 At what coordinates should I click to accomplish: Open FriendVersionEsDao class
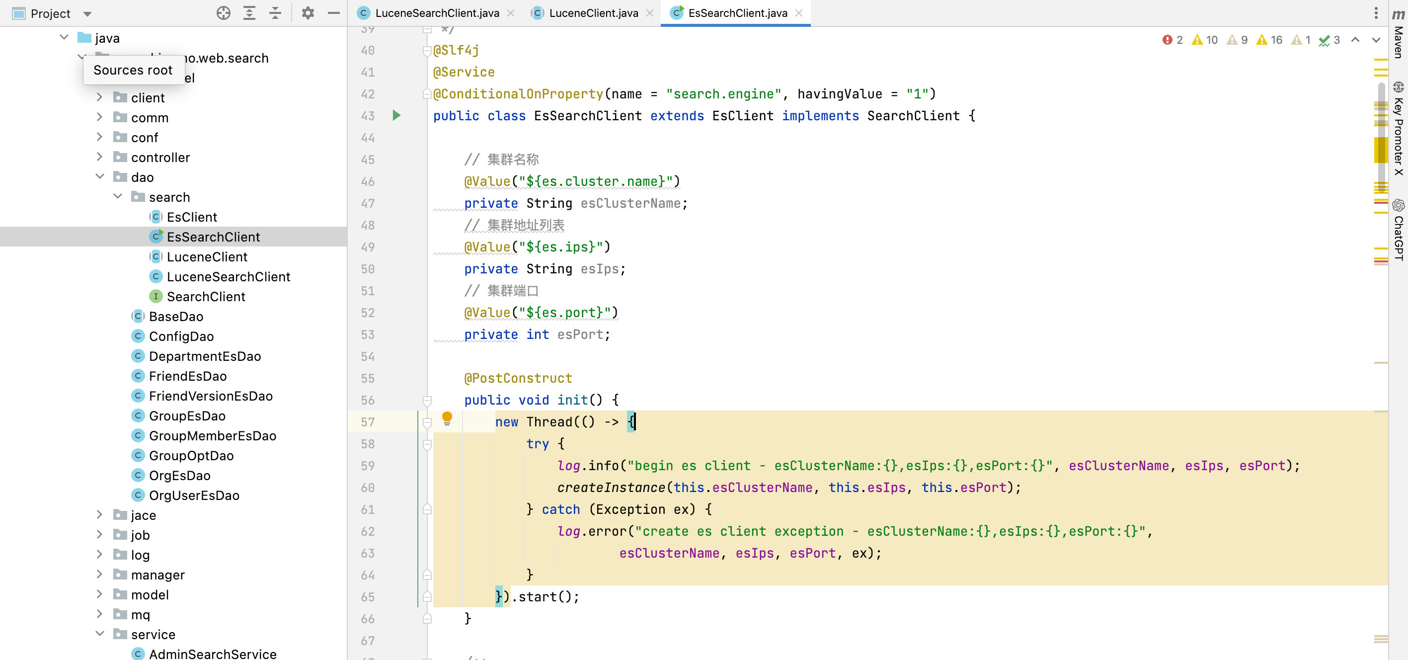click(x=211, y=396)
